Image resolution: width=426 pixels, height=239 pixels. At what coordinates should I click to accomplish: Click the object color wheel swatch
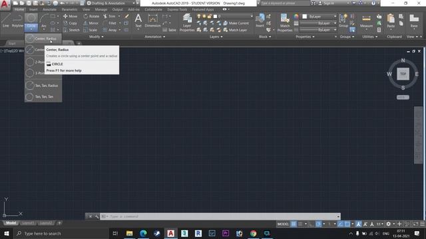click(296, 17)
